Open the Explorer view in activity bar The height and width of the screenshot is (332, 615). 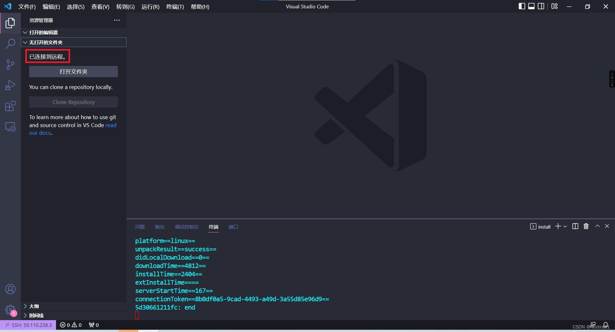point(10,23)
